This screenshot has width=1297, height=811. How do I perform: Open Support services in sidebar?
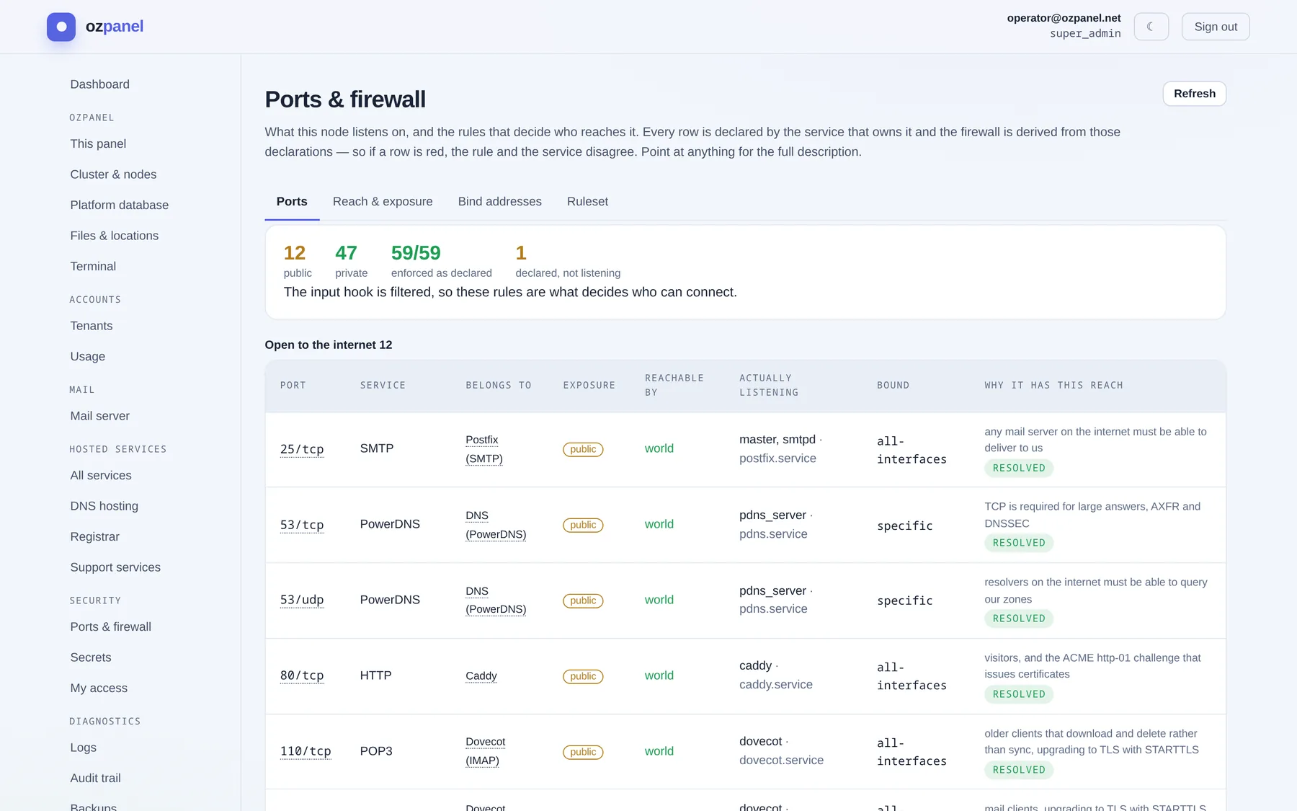pos(115,567)
